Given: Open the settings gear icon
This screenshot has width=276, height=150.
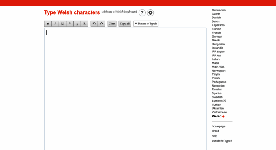Looking at the screenshot, I should pyautogui.click(x=151, y=13).
